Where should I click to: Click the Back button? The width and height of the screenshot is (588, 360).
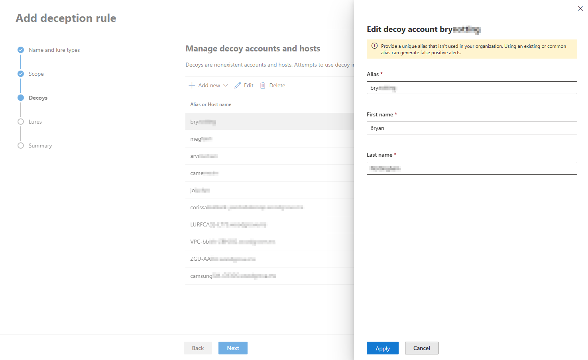(x=198, y=348)
